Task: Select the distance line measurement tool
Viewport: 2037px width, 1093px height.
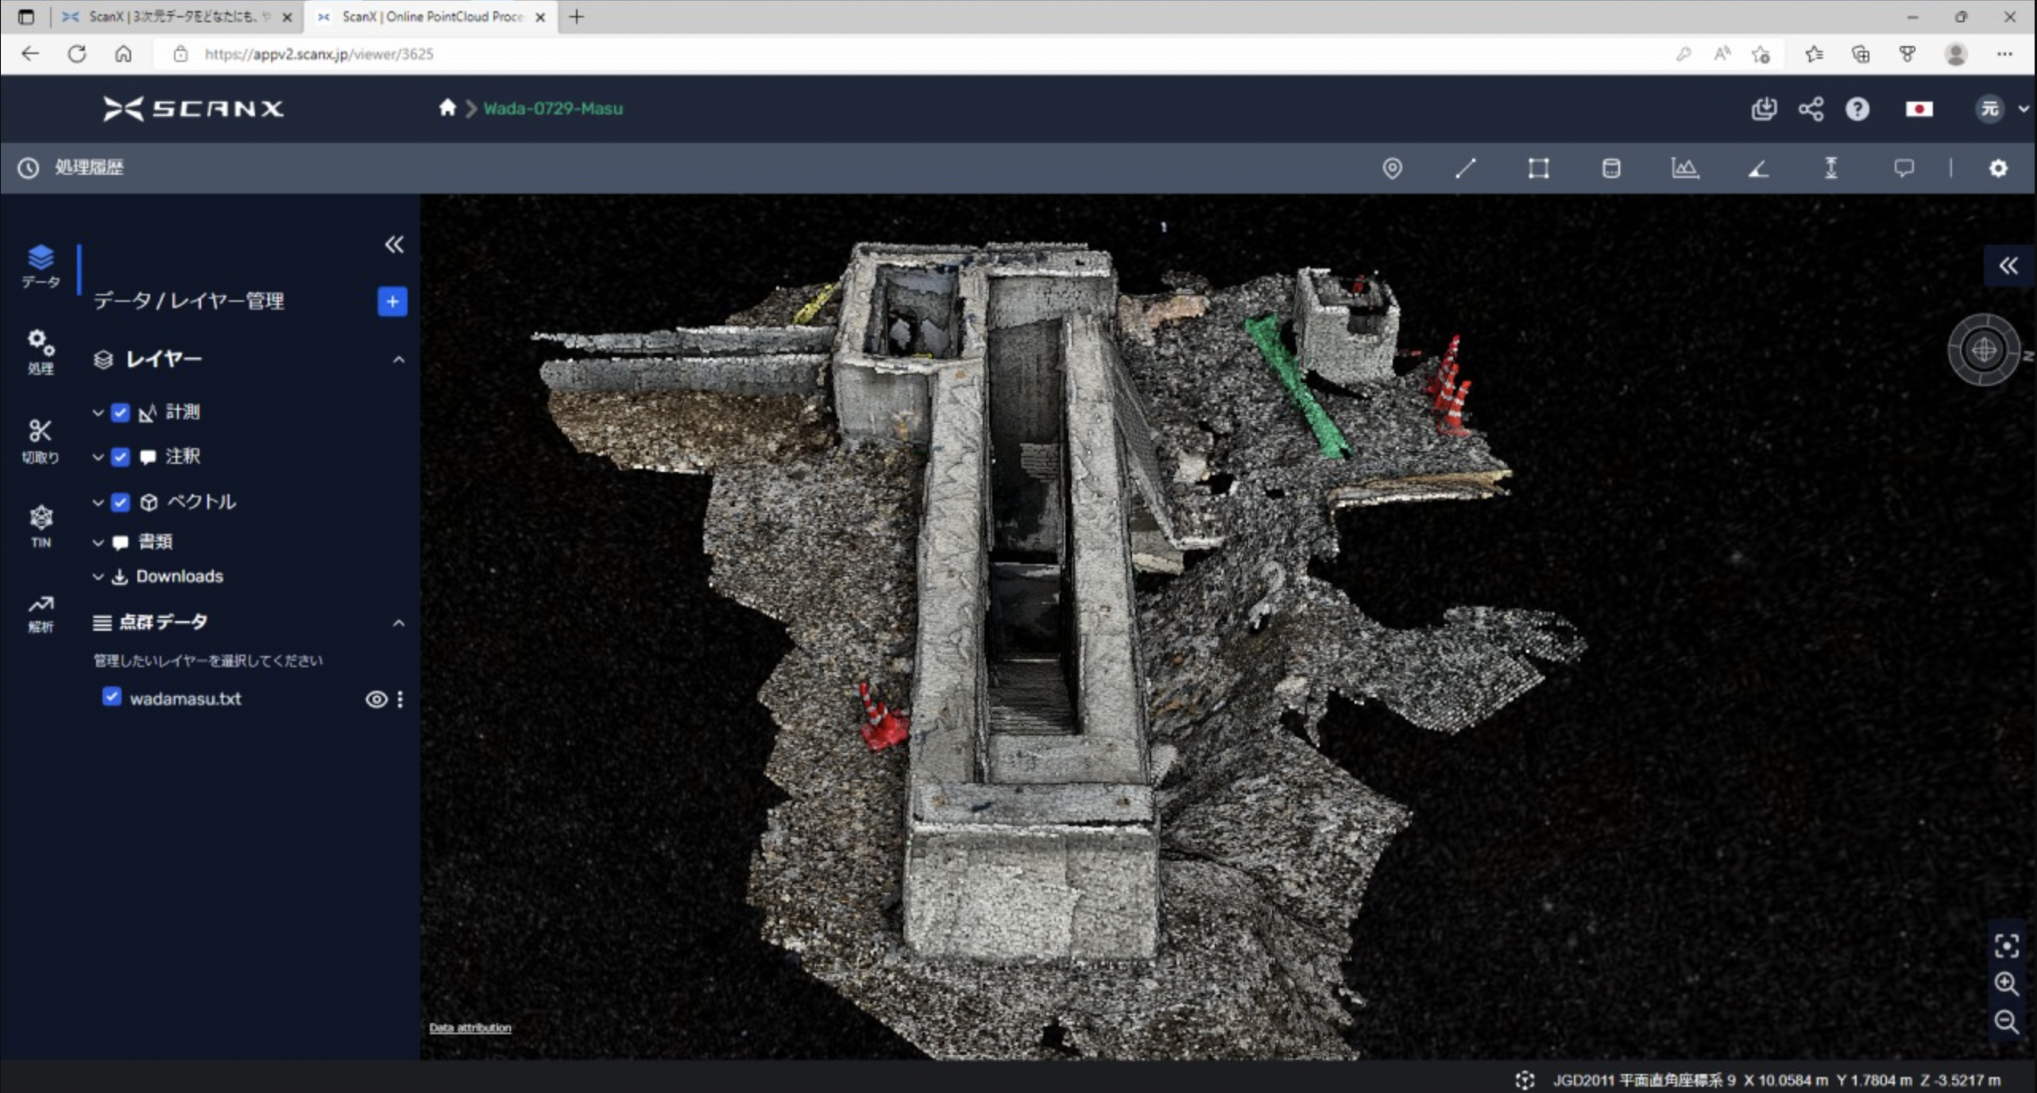Action: point(1465,168)
